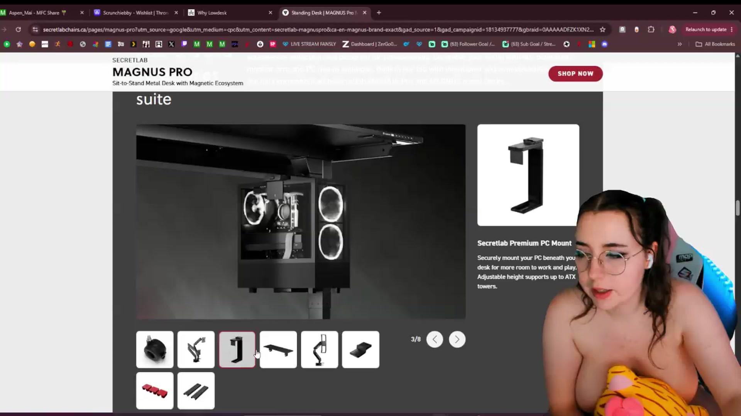Close the Scrunchiebby Wishlist tab

tap(176, 13)
